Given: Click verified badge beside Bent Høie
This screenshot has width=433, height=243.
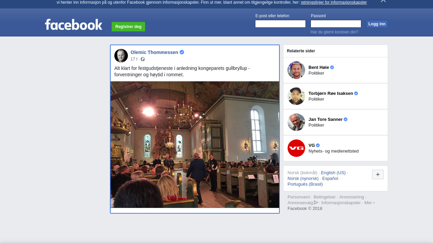Looking at the screenshot, I should click(332, 67).
